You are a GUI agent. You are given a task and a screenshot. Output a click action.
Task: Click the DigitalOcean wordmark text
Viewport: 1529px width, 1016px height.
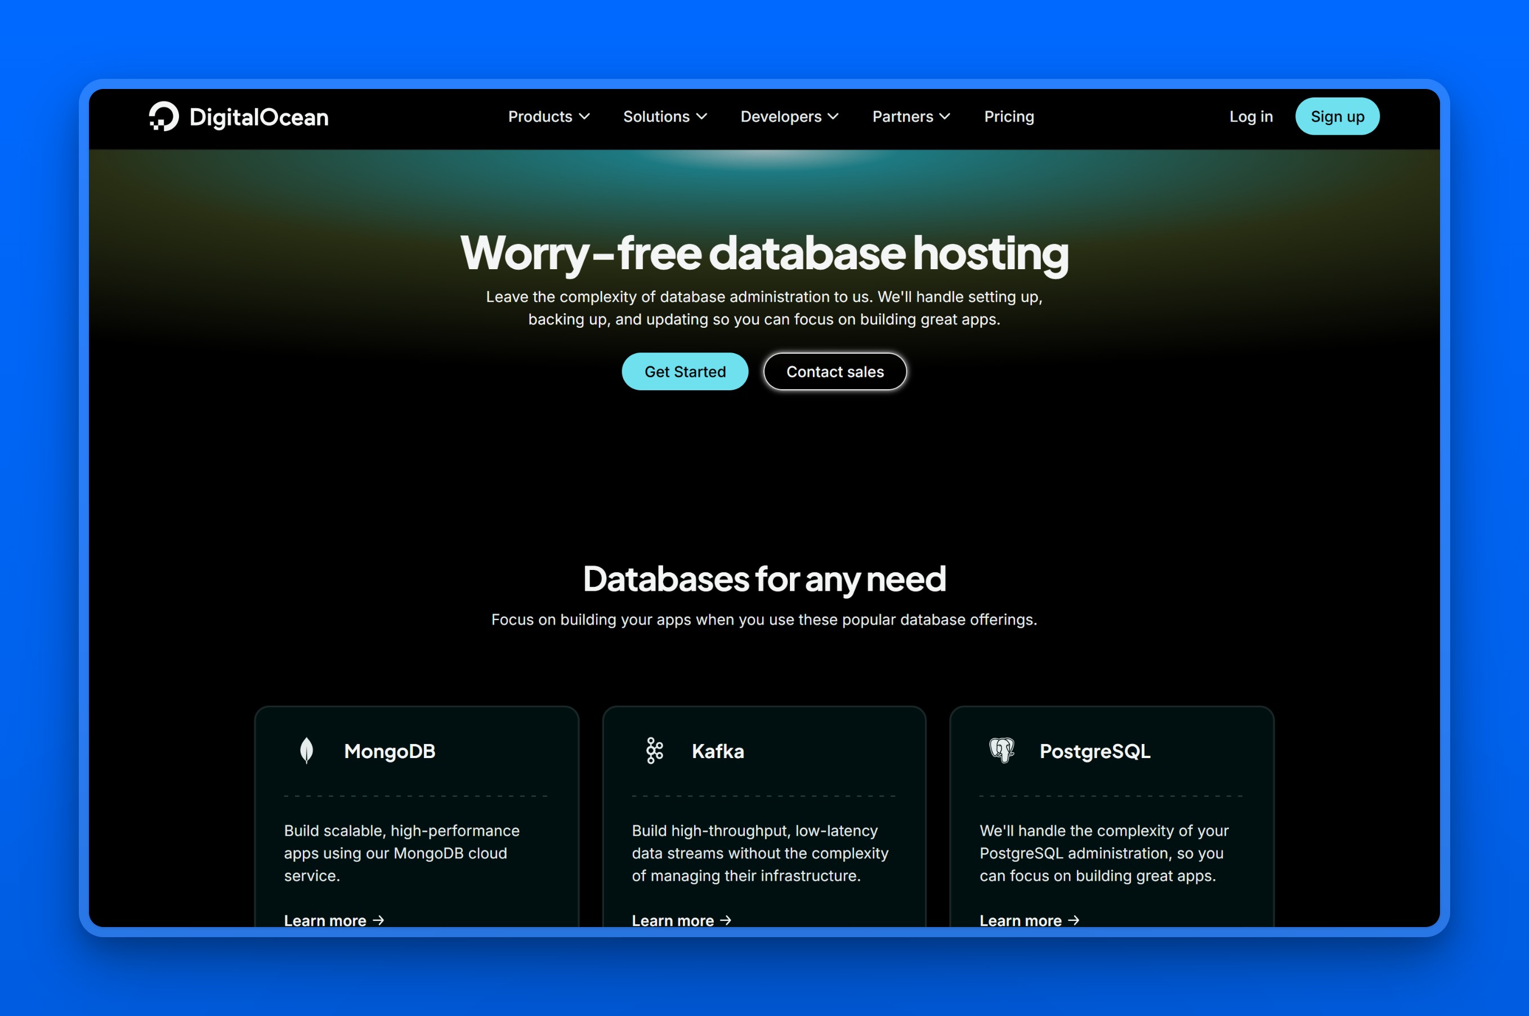click(259, 117)
